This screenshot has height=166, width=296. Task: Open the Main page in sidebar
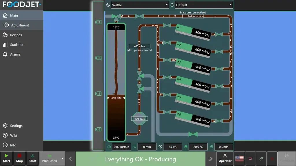pos(21,16)
